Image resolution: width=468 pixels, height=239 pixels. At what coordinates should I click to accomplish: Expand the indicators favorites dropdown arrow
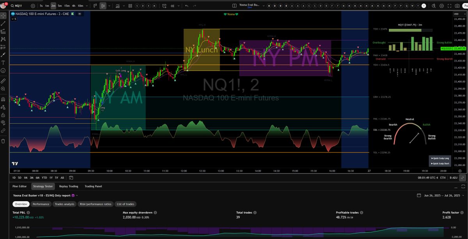coord(123,6)
